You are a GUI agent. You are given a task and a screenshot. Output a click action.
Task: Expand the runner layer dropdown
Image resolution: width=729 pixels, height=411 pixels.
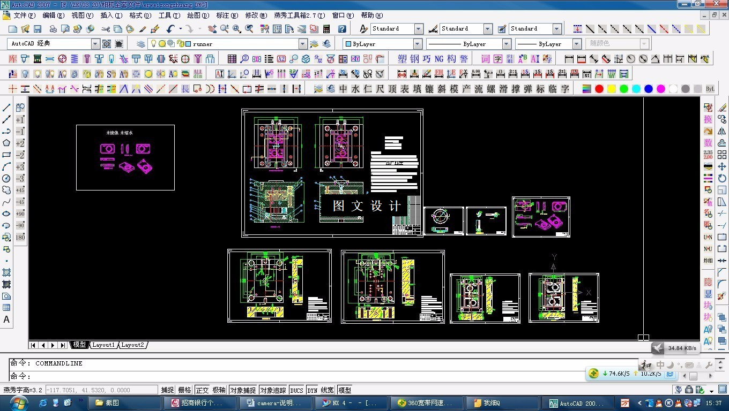pyautogui.click(x=303, y=44)
